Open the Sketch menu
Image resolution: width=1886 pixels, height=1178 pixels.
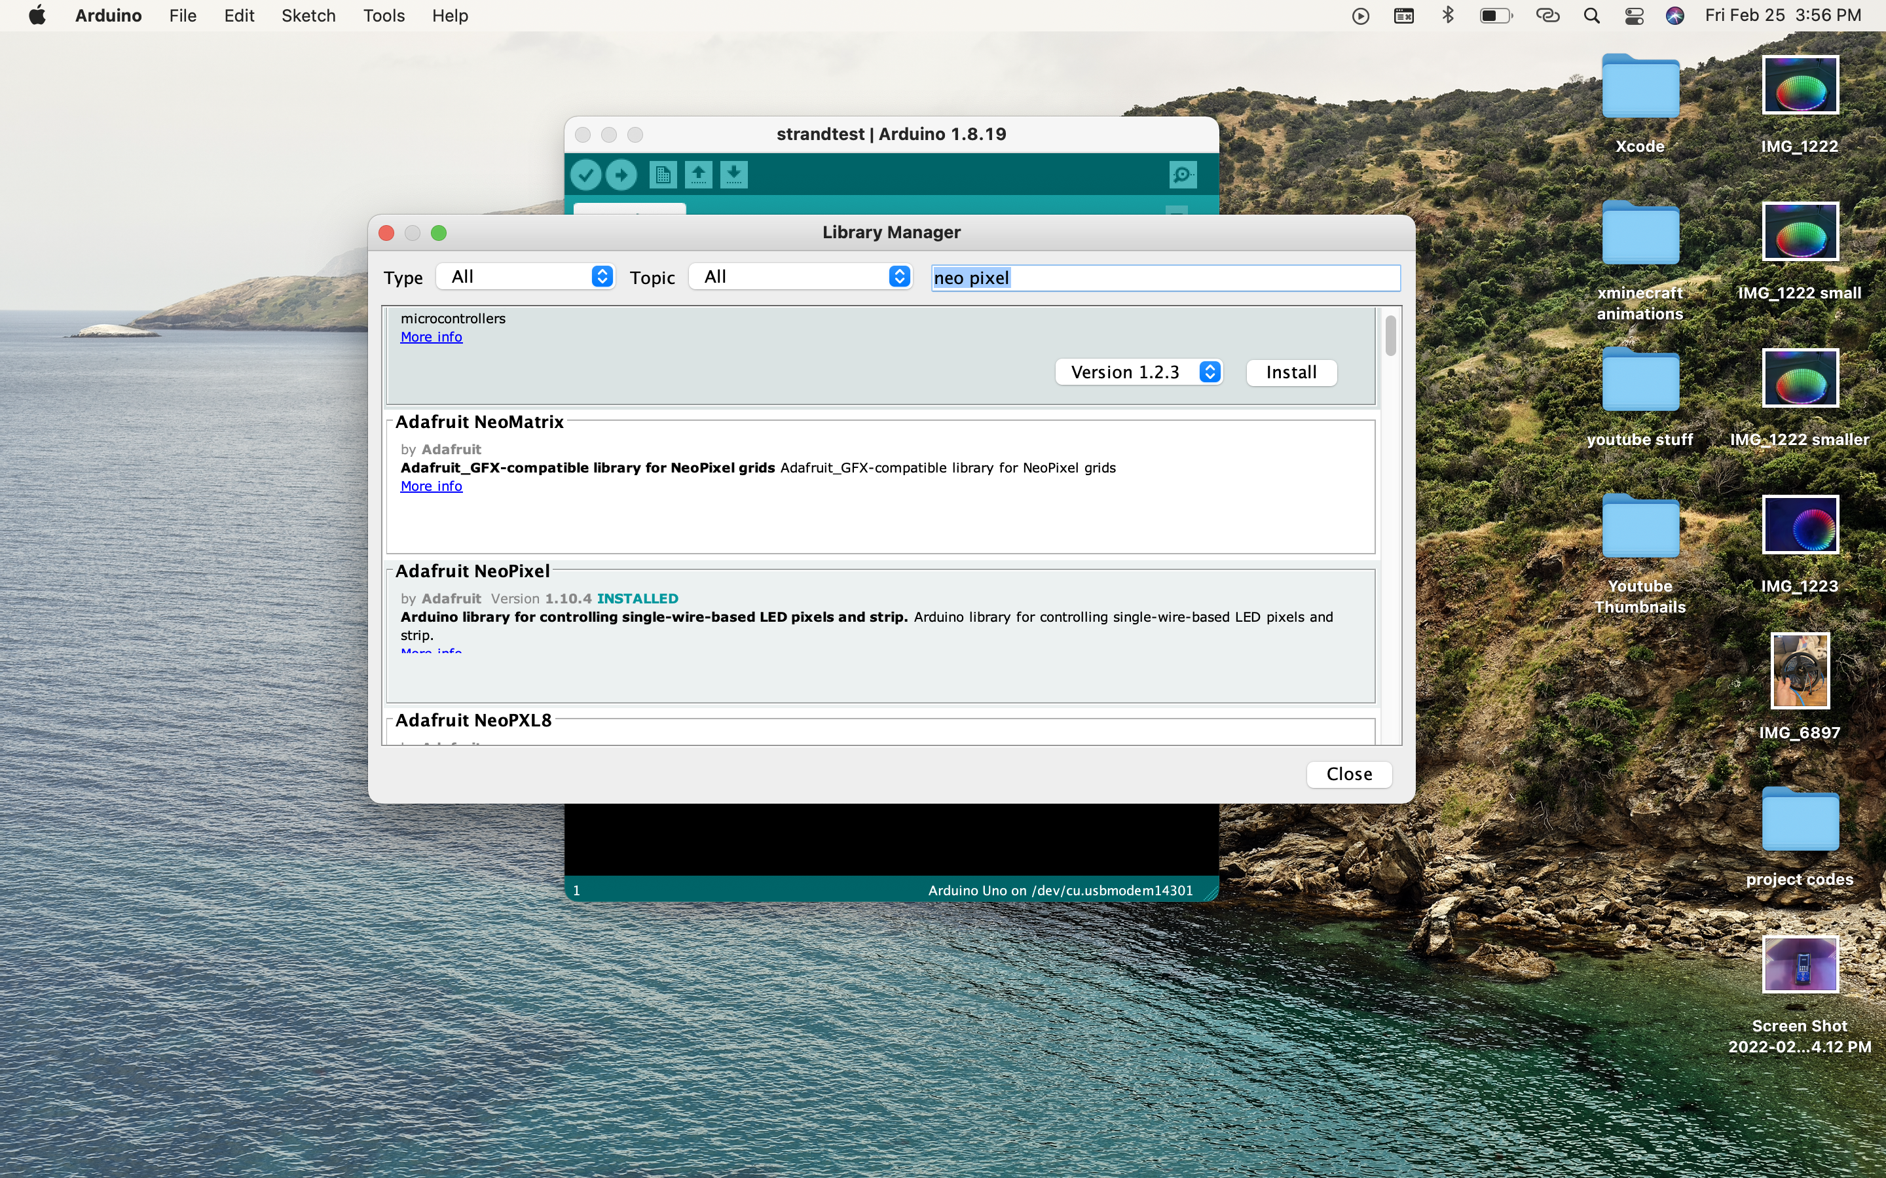(308, 16)
